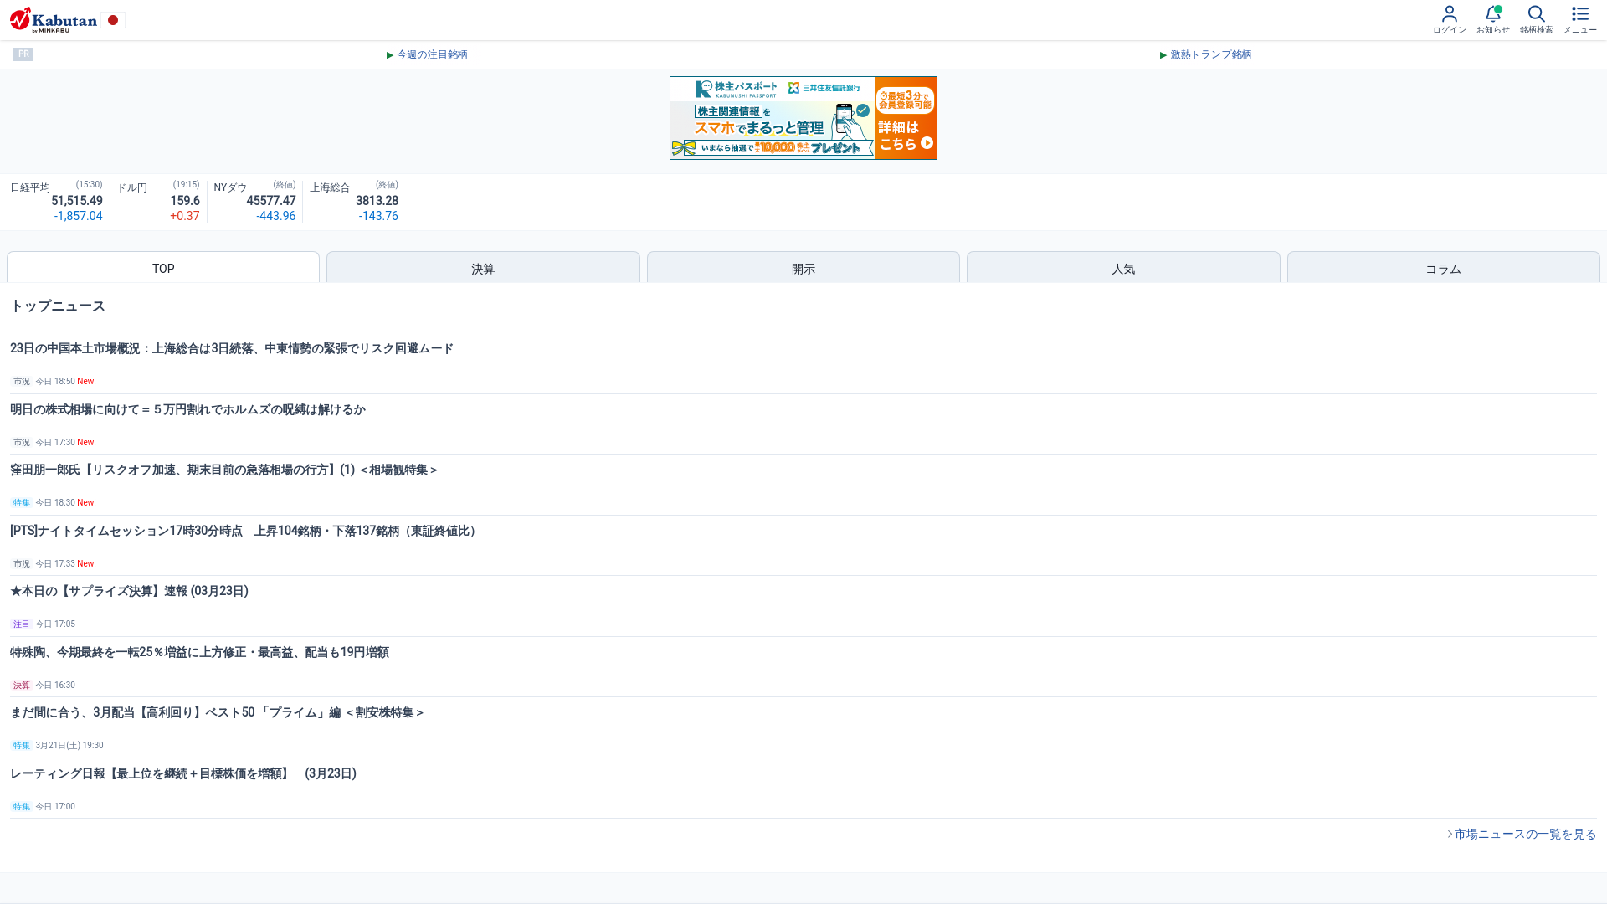Screen dimensions: 1607x904
Task: Click 決算 tag on 16:30 article
Action: pos(21,685)
